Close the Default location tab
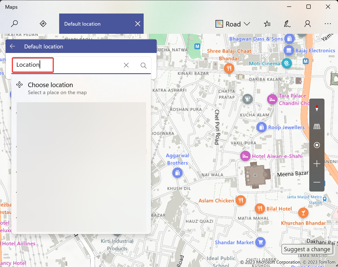Image resolution: width=338 pixels, height=267 pixels. 137,24
